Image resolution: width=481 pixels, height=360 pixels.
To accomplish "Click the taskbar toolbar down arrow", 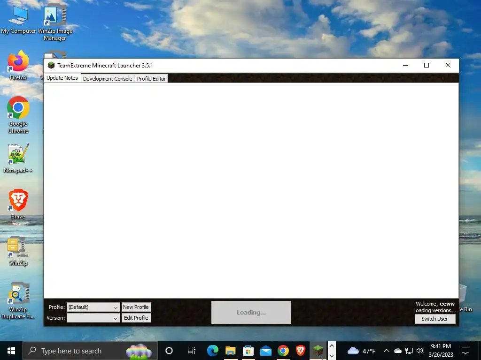I will coord(332,356).
